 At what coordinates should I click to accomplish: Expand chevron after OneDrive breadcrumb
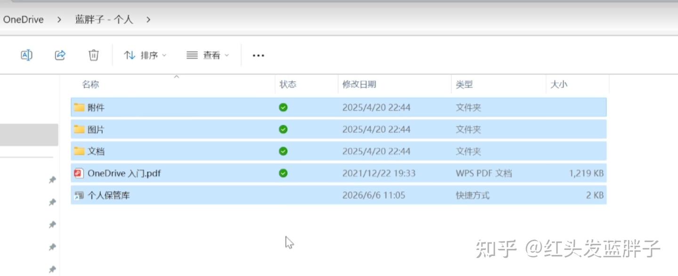point(59,20)
